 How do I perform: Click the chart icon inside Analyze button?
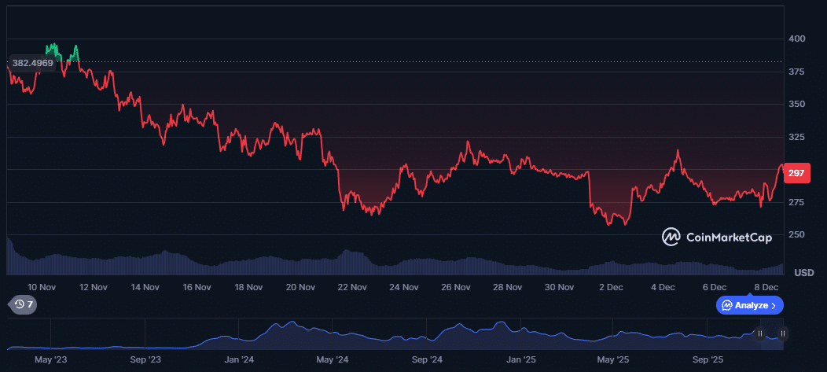click(727, 305)
